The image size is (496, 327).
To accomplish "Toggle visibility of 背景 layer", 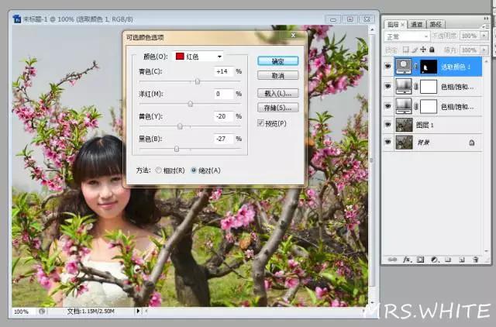I will [x=387, y=142].
